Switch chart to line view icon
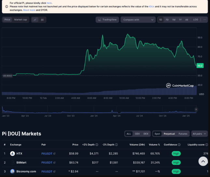Image resolution: width=210 pixels, height=177 pixels. 35,20
